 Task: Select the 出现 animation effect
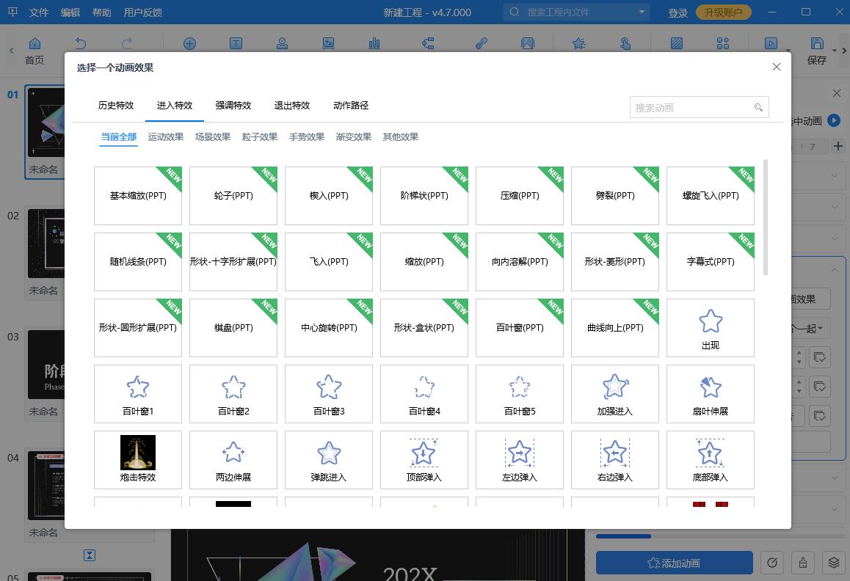[x=710, y=327]
